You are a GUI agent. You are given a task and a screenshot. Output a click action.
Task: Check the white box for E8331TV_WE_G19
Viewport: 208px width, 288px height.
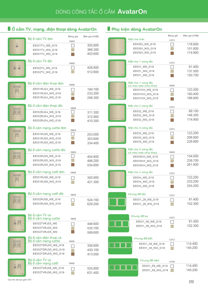pos(73,46)
